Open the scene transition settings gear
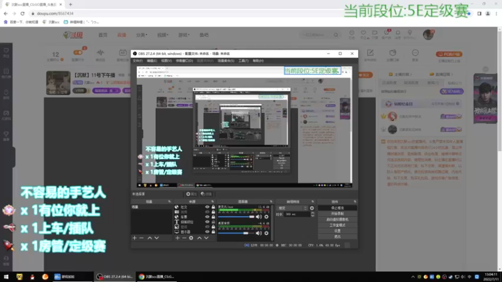The height and width of the screenshot is (282, 502). pos(312,208)
